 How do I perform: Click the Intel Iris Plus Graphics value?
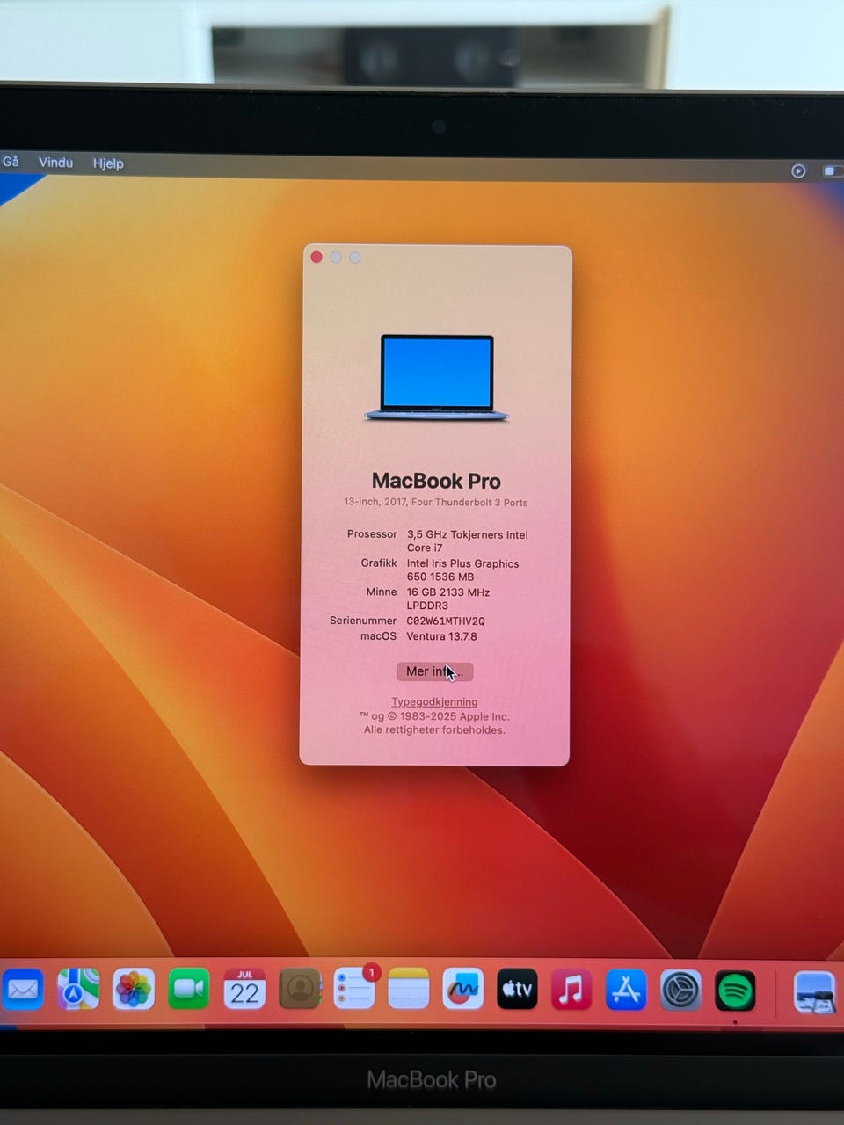coord(462,570)
